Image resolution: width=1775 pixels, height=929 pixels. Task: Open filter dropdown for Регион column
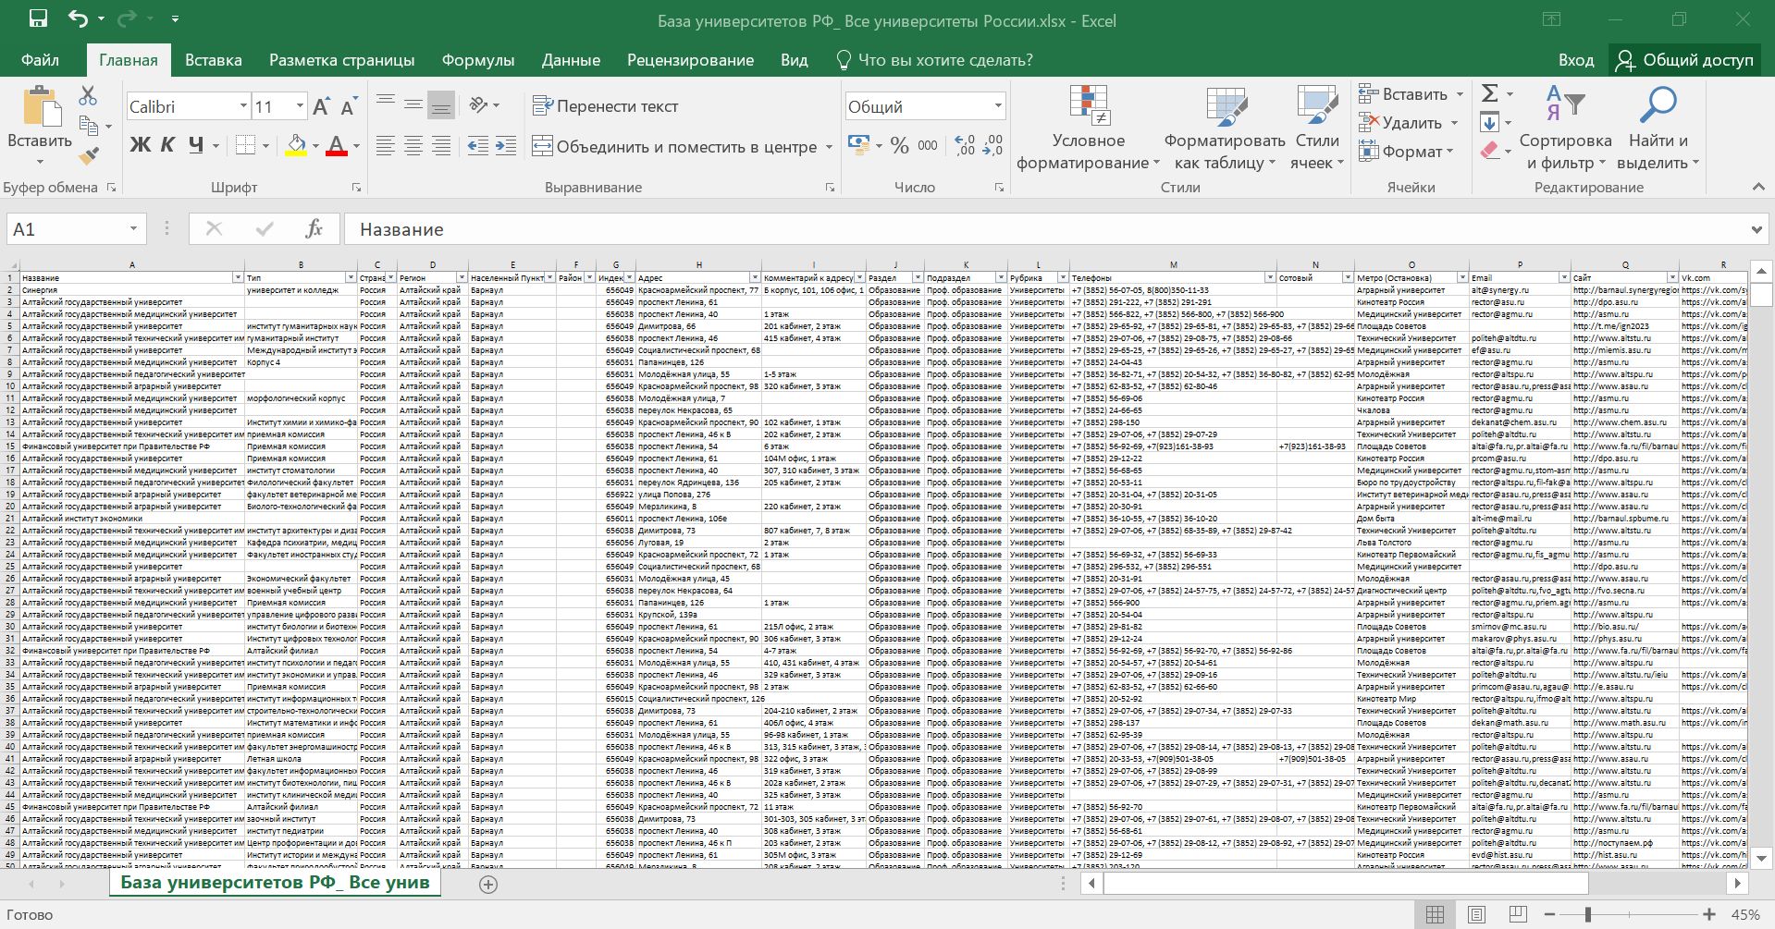click(462, 277)
